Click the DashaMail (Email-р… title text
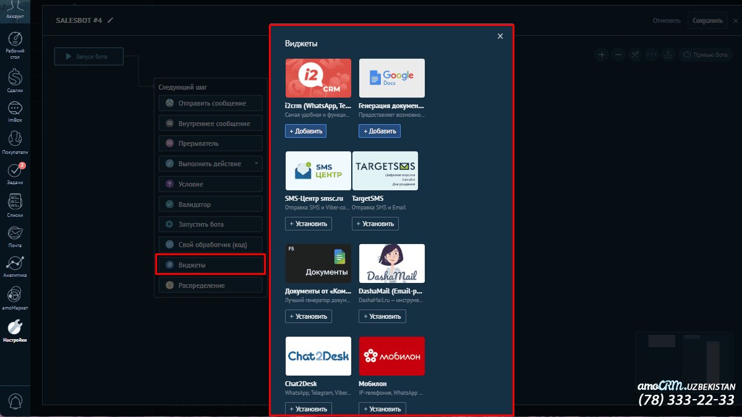 [391, 291]
